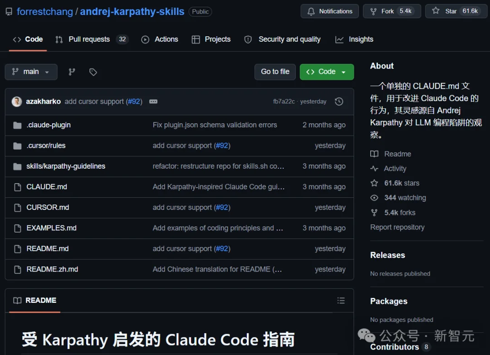Image resolution: width=490 pixels, height=355 pixels.
Task: Open the Star count dropdown arrow
Action: point(484,11)
